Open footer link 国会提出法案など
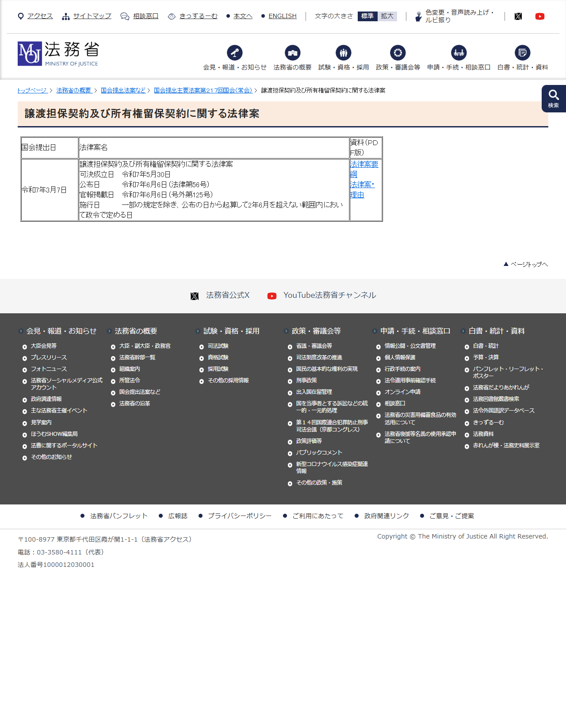 pos(140,392)
